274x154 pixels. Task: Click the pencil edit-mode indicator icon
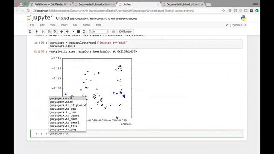pos(227,25)
